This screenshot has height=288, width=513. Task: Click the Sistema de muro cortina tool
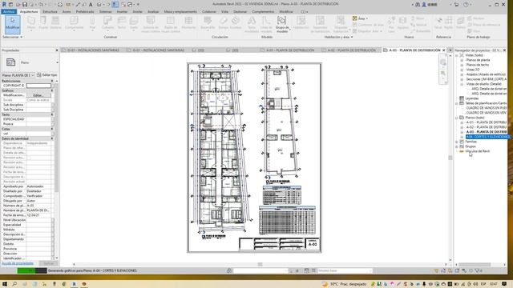pyautogui.click(x=151, y=25)
